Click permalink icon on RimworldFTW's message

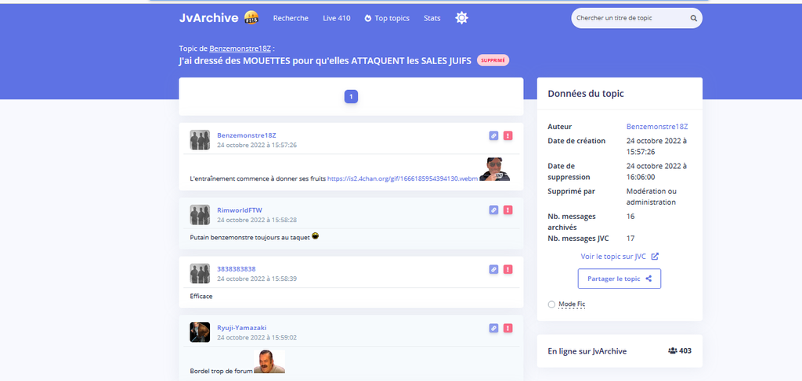[493, 210]
